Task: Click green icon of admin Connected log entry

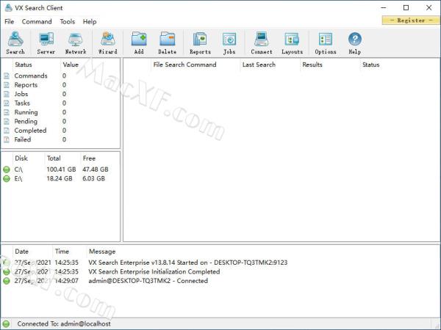Action: click(7, 281)
